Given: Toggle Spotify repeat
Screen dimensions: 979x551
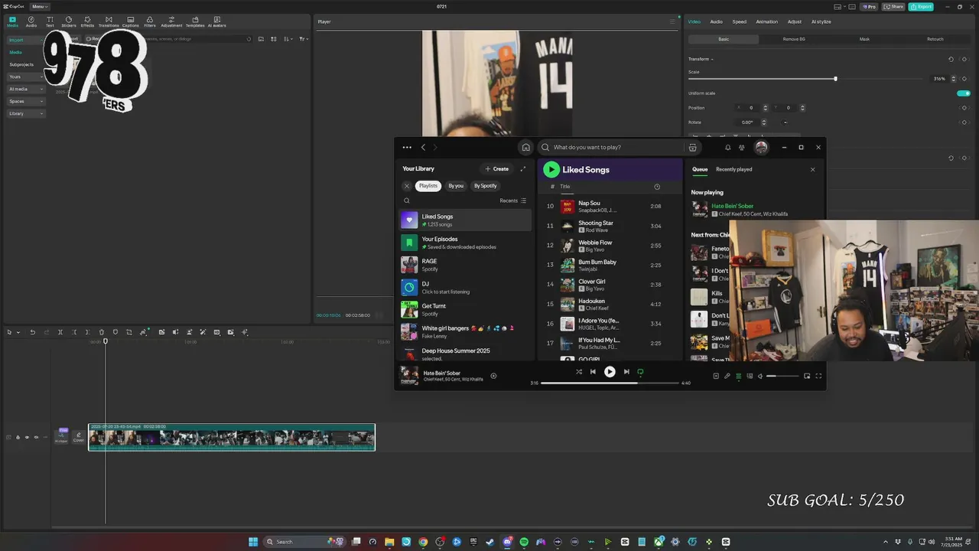Looking at the screenshot, I should [640, 372].
